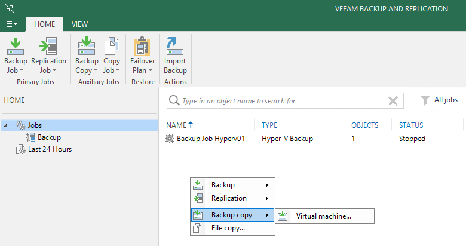Open the Backup Copy ribbon button
Viewport: 466px width, 246px height.
pos(87,56)
